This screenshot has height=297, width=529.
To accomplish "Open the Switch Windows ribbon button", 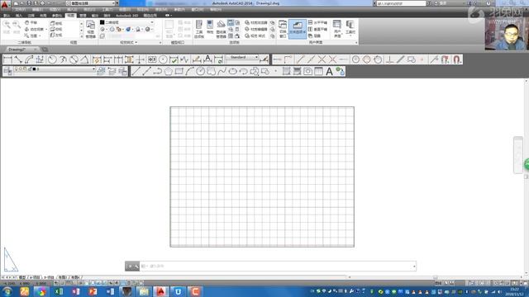I will pos(283,30).
